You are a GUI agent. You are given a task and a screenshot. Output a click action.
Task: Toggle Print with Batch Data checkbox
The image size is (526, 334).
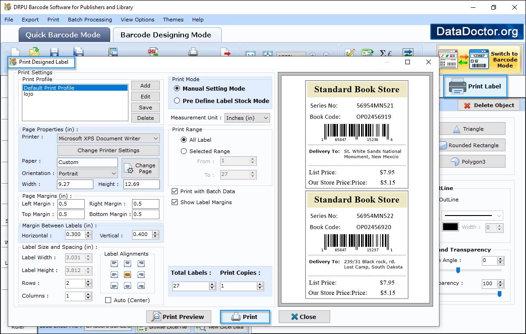coord(174,191)
